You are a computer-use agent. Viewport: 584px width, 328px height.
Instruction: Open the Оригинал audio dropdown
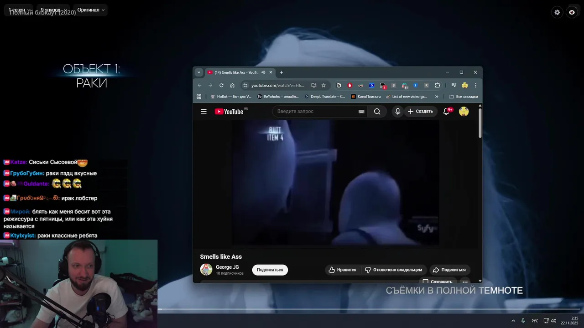(x=91, y=10)
